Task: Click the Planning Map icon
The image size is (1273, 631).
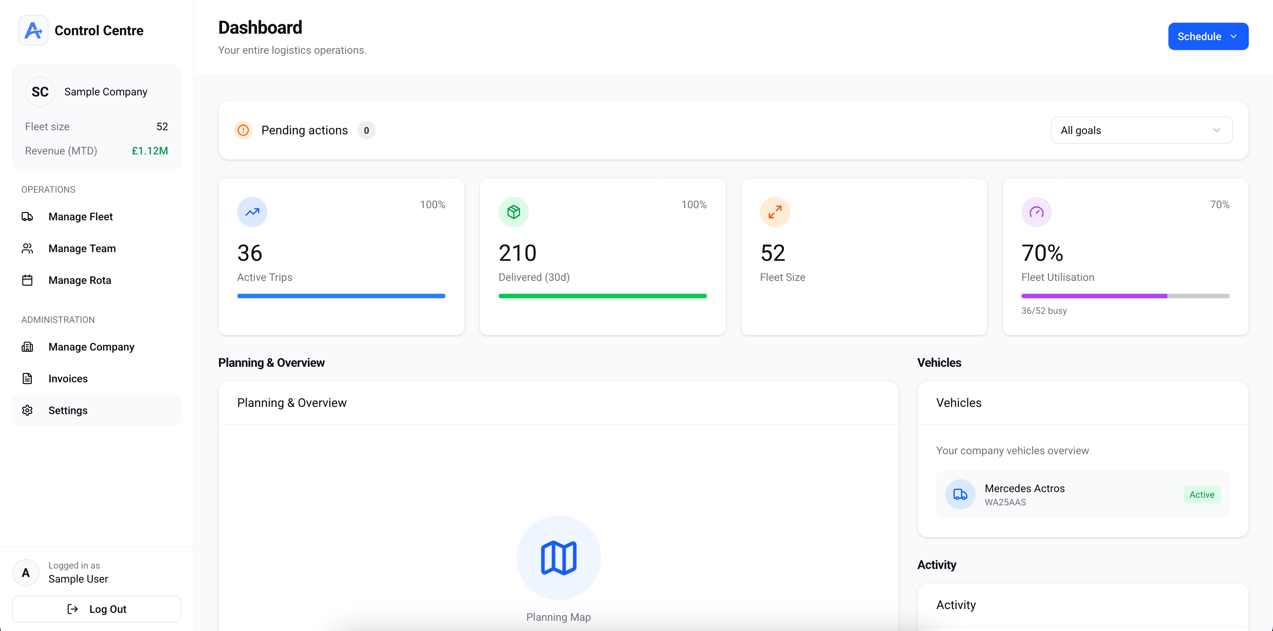Action: (558, 558)
